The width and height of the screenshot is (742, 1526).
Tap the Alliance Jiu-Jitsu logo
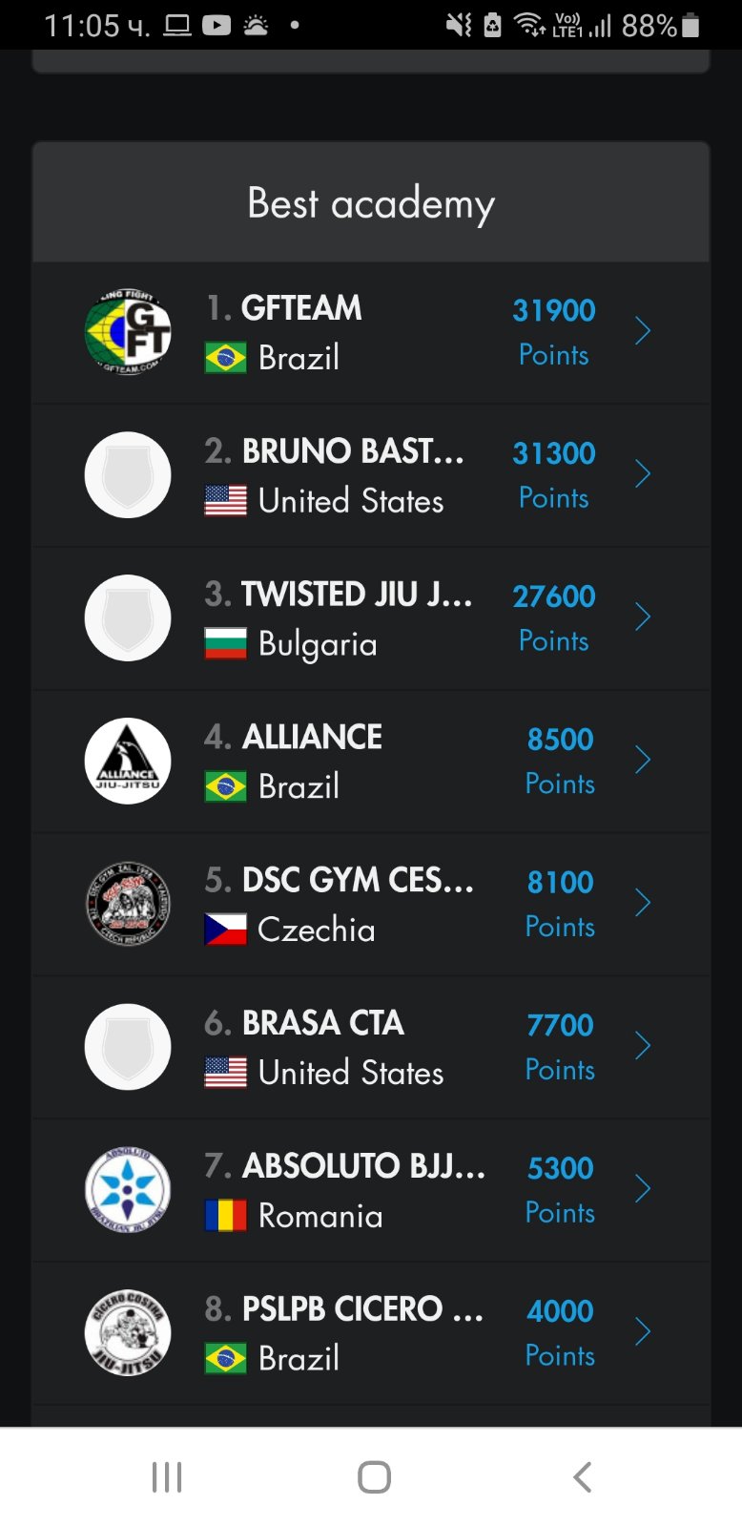(x=128, y=761)
